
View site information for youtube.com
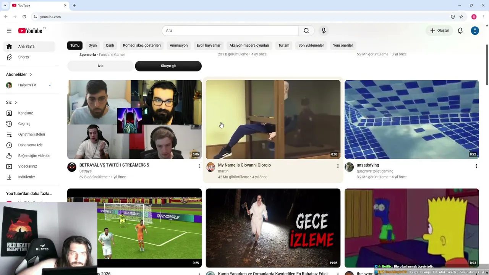[x=35, y=17]
